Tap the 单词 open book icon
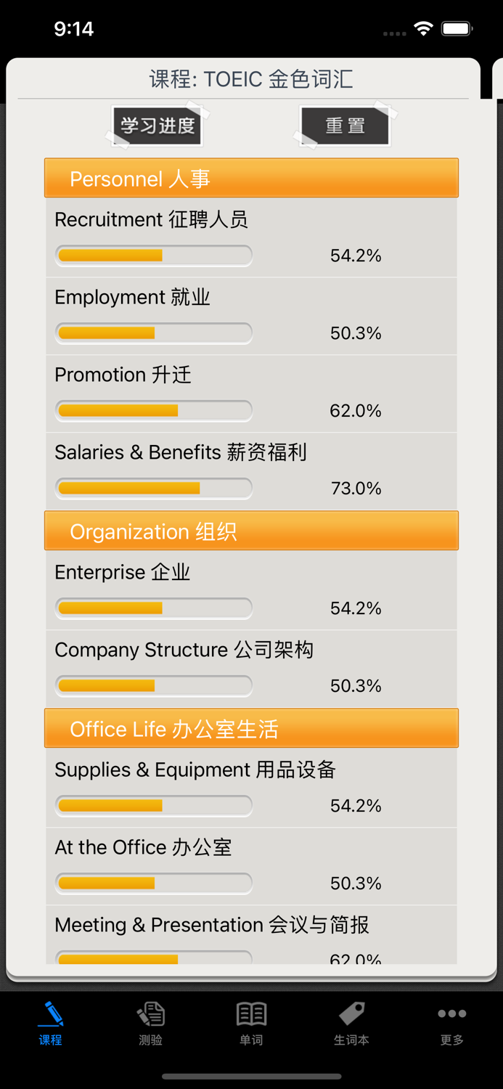This screenshot has height=1089, width=503. (x=251, y=1013)
